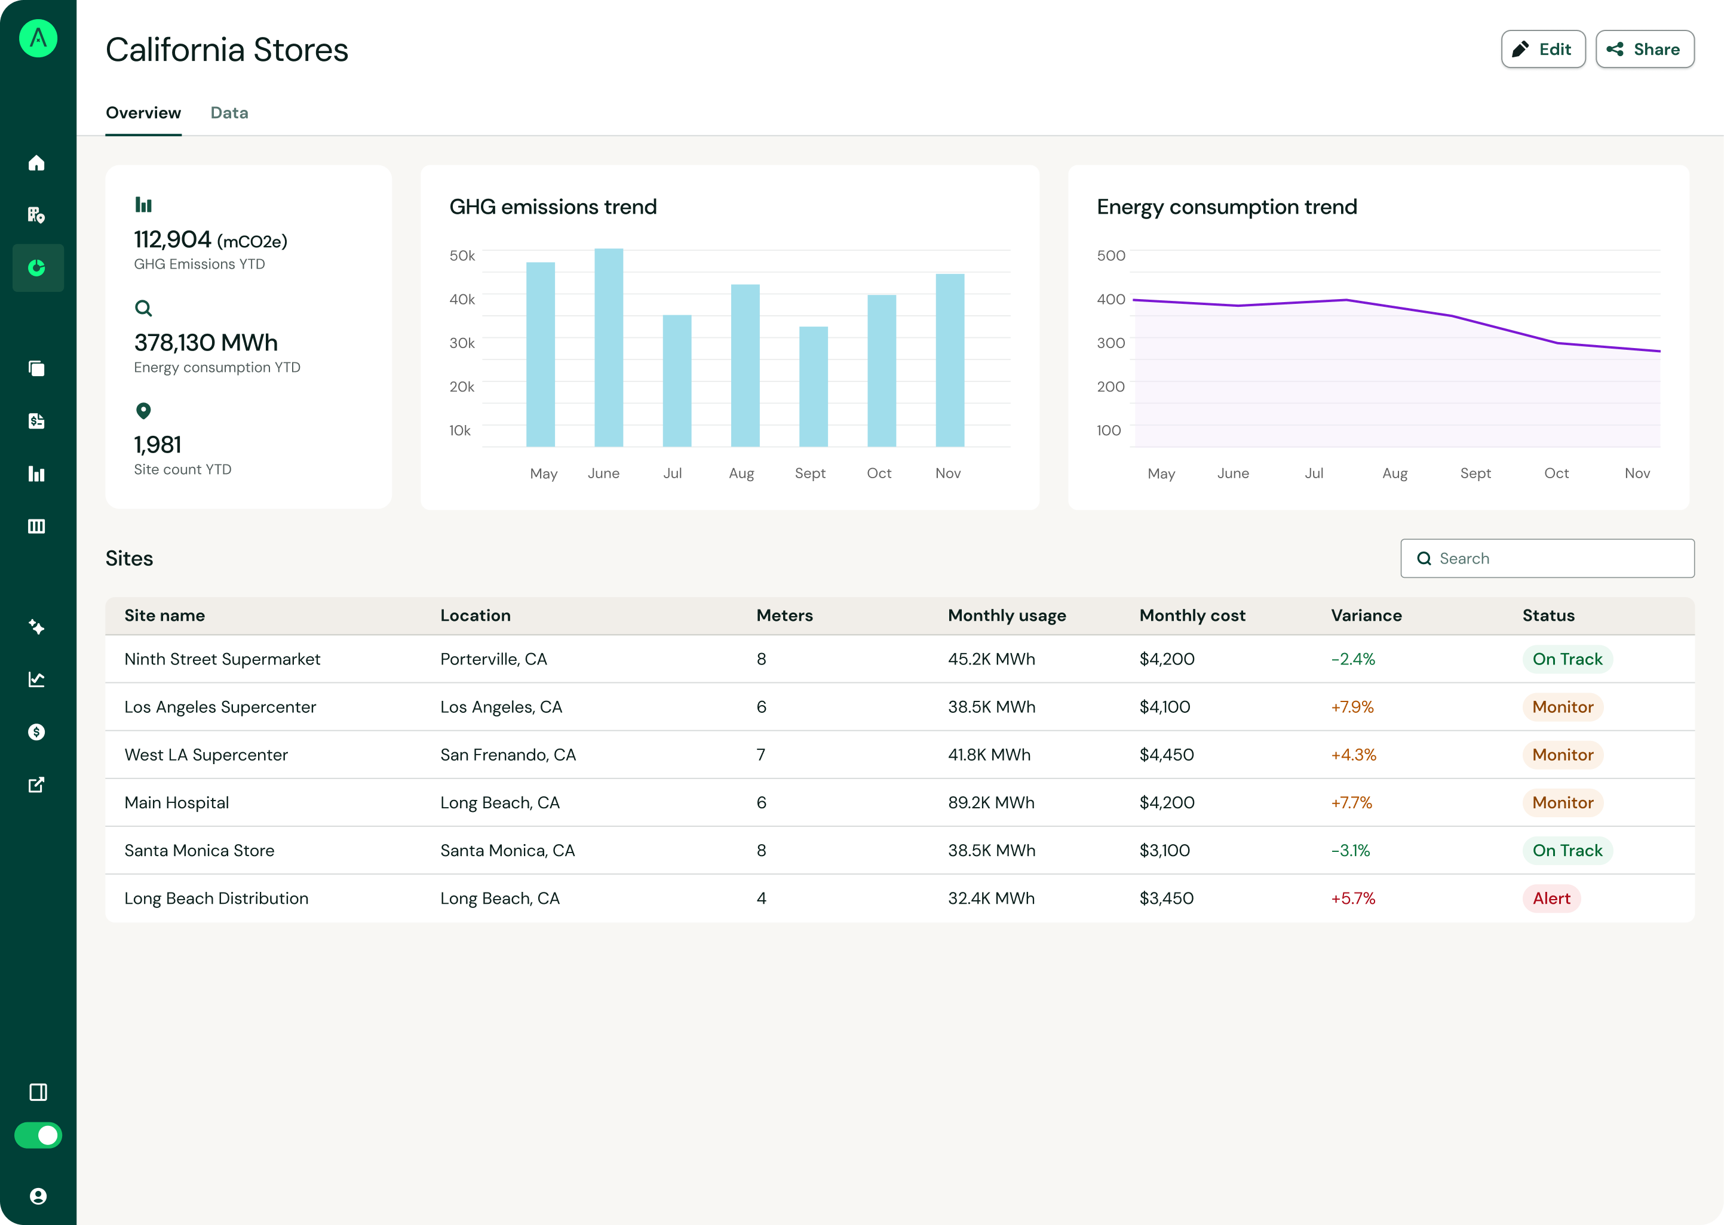
Task: Click the Site count pin icon
Action: click(143, 410)
